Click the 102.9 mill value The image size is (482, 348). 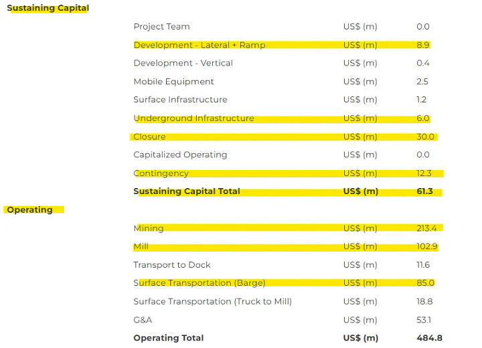[x=427, y=246]
